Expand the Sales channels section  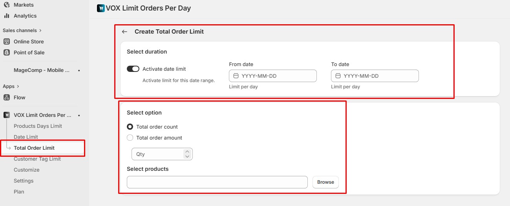pos(40,30)
